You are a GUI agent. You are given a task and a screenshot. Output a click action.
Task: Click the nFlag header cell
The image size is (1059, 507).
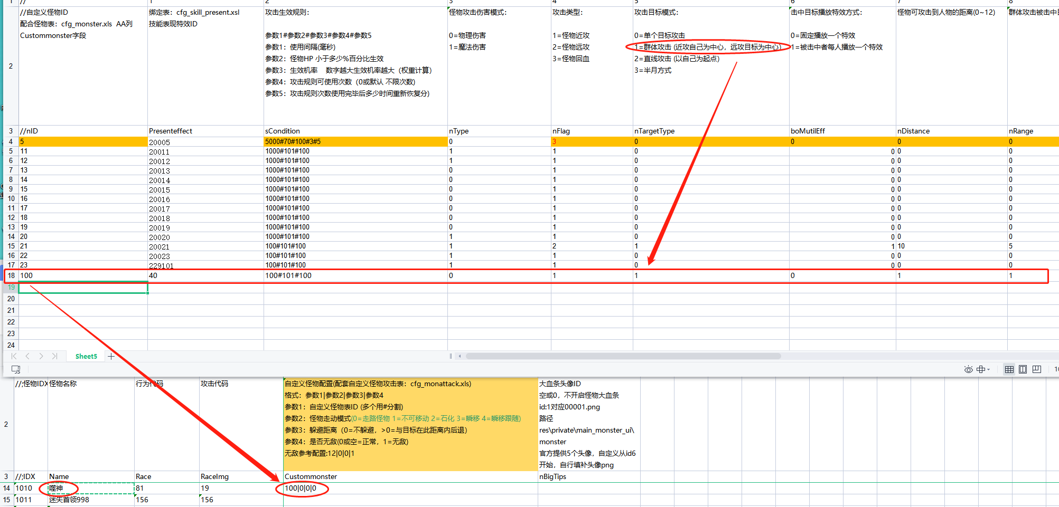click(592, 131)
